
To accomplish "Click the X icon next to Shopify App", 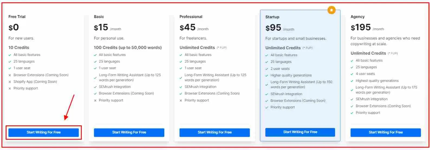I will click(x=10, y=82).
